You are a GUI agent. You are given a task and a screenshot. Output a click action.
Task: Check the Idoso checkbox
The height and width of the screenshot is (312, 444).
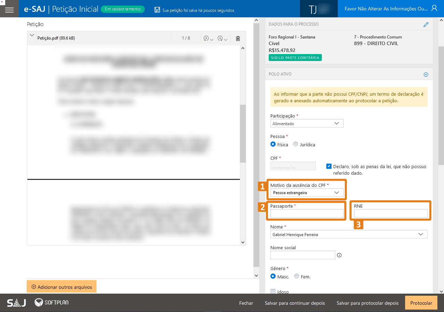coord(273,292)
